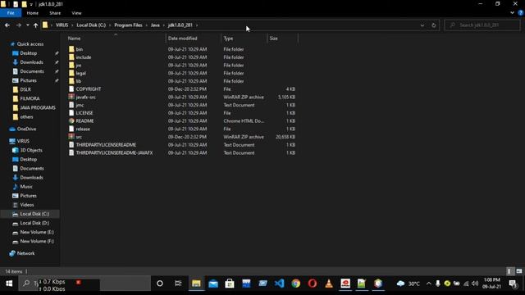
Task: Select OneDrive in navigation pane
Action: [26, 129]
